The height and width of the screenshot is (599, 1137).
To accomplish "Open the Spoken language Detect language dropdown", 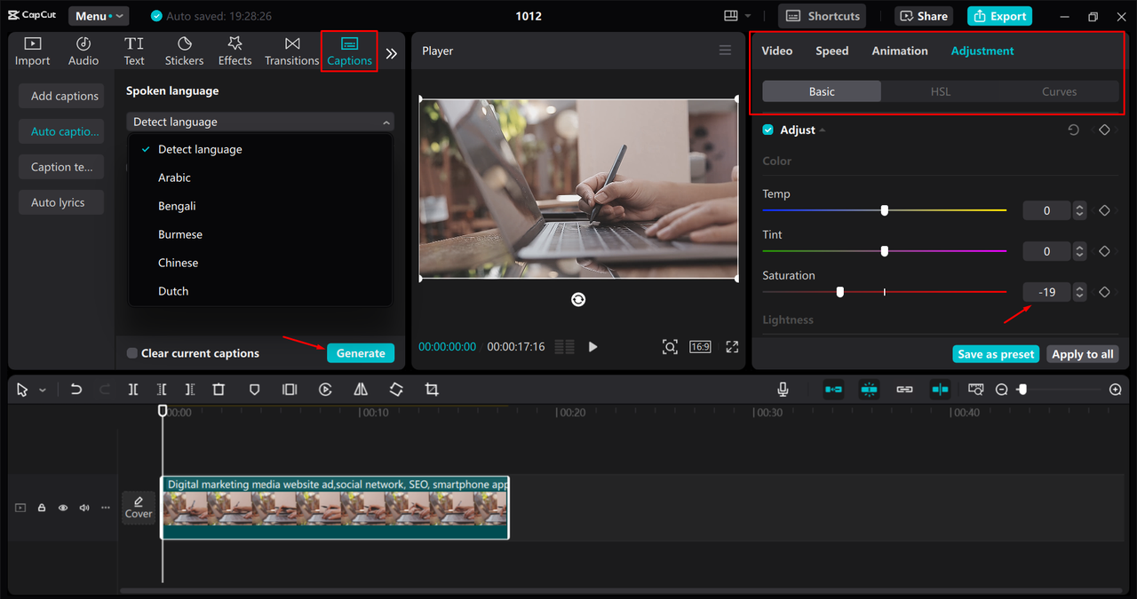I will pyautogui.click(x=260, y=122).
